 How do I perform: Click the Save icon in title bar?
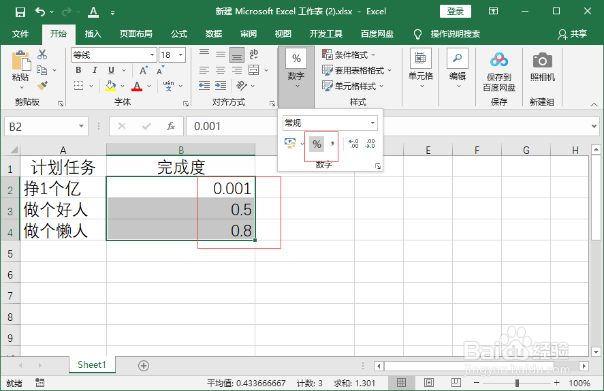(x=20, y=12)
